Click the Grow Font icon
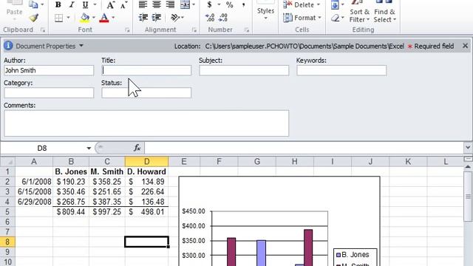The width and height of the screenshot is (473, 266). pos(110,4)
